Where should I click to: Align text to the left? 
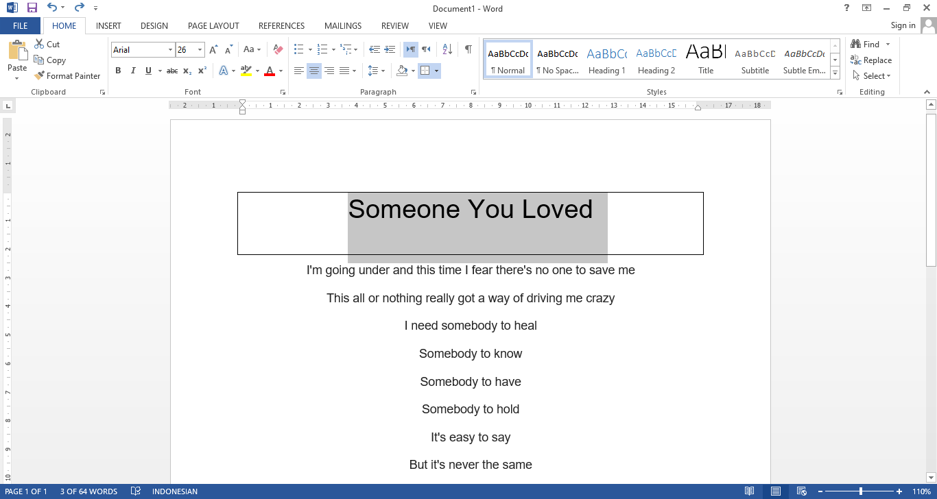(x=299, y=71)
